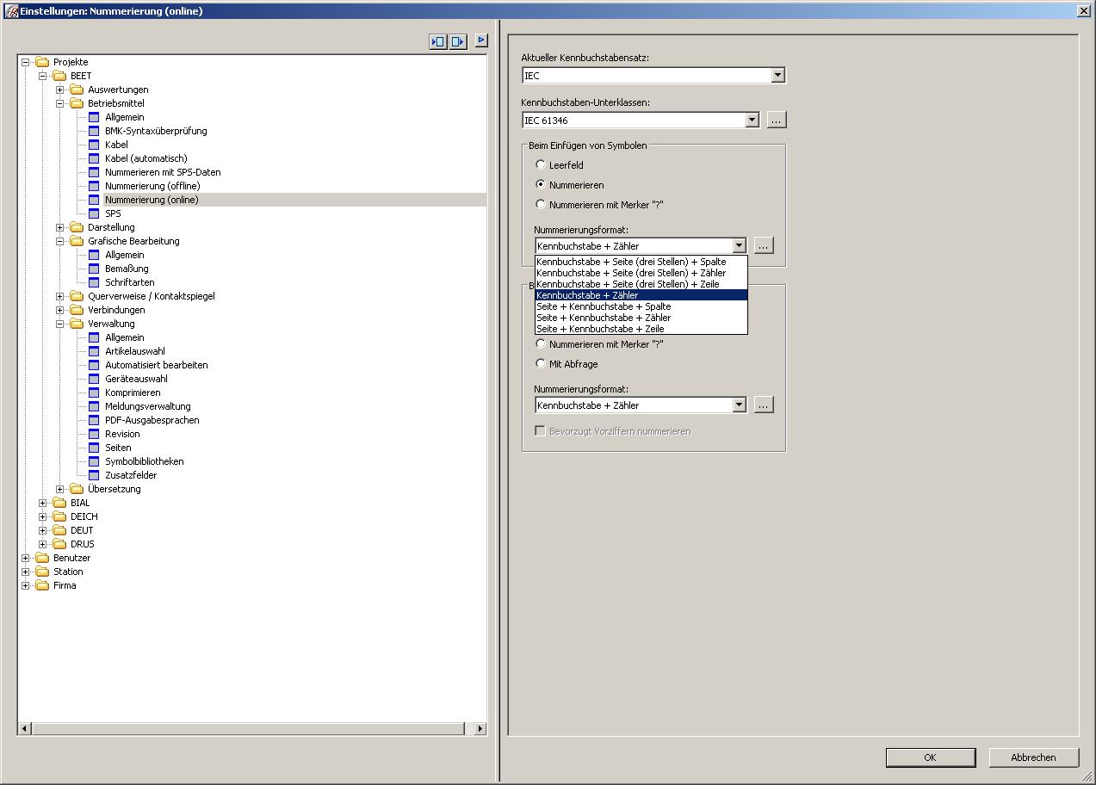1096x785 pixels.
Task: Click the page icon beside Geräteauswahl
Action: pos(95,379)
